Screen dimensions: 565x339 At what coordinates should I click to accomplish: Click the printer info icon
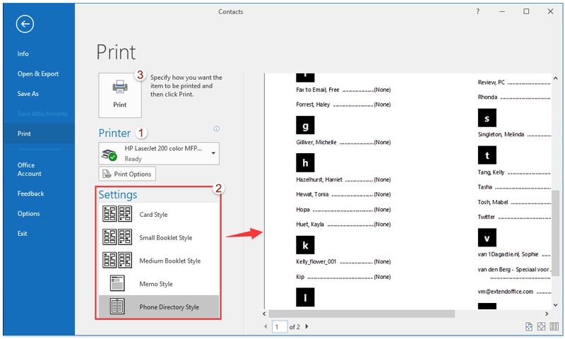tap(216, 129)
